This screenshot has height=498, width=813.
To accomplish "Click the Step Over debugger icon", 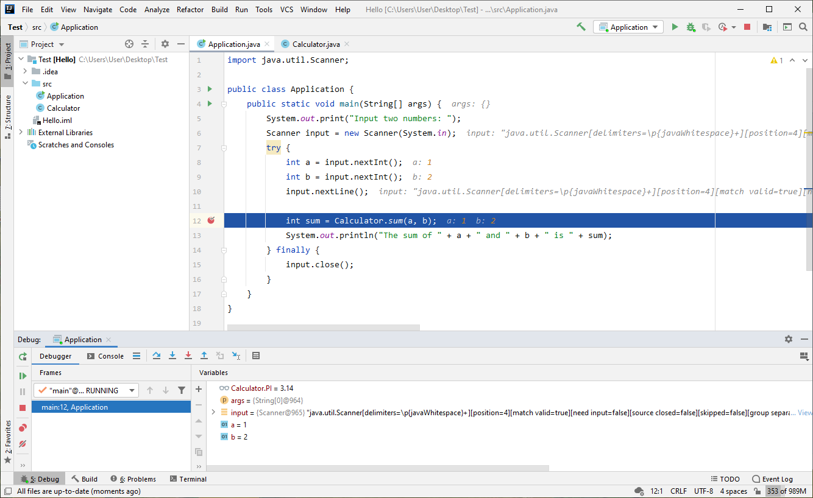I will click(x=157, y=356).
